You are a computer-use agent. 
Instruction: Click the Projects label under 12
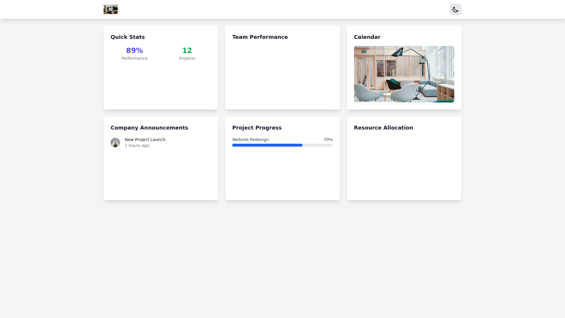tap(187, 58)
